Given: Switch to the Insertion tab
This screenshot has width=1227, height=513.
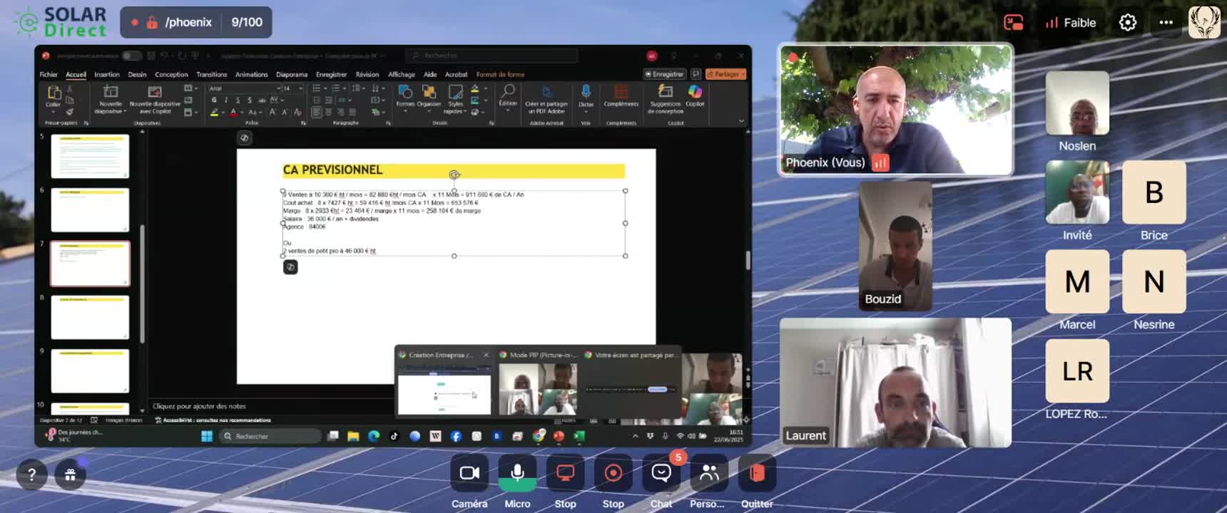Looking at the screenshot, I should pyautogui.click(x=107, y=74).
